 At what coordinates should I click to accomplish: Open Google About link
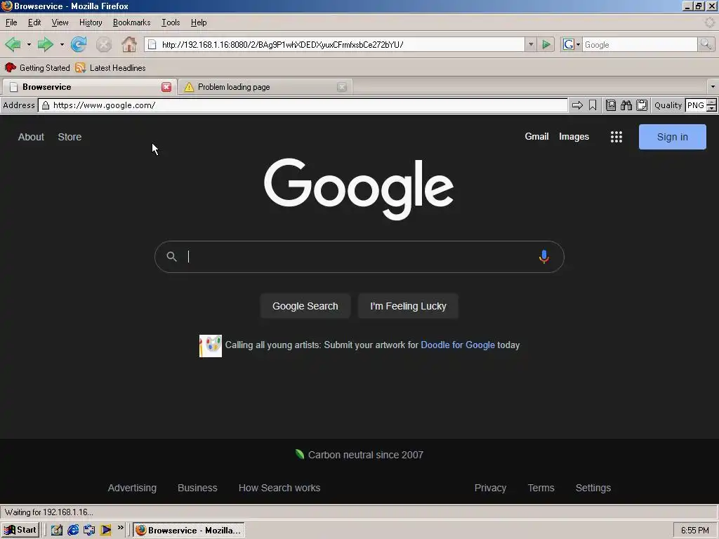tap(31, 137)
